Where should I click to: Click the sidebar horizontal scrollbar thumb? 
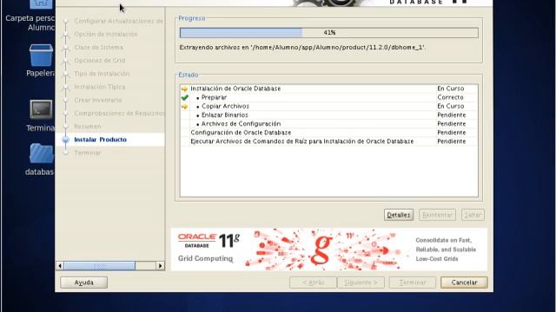[x=100, y=266]
